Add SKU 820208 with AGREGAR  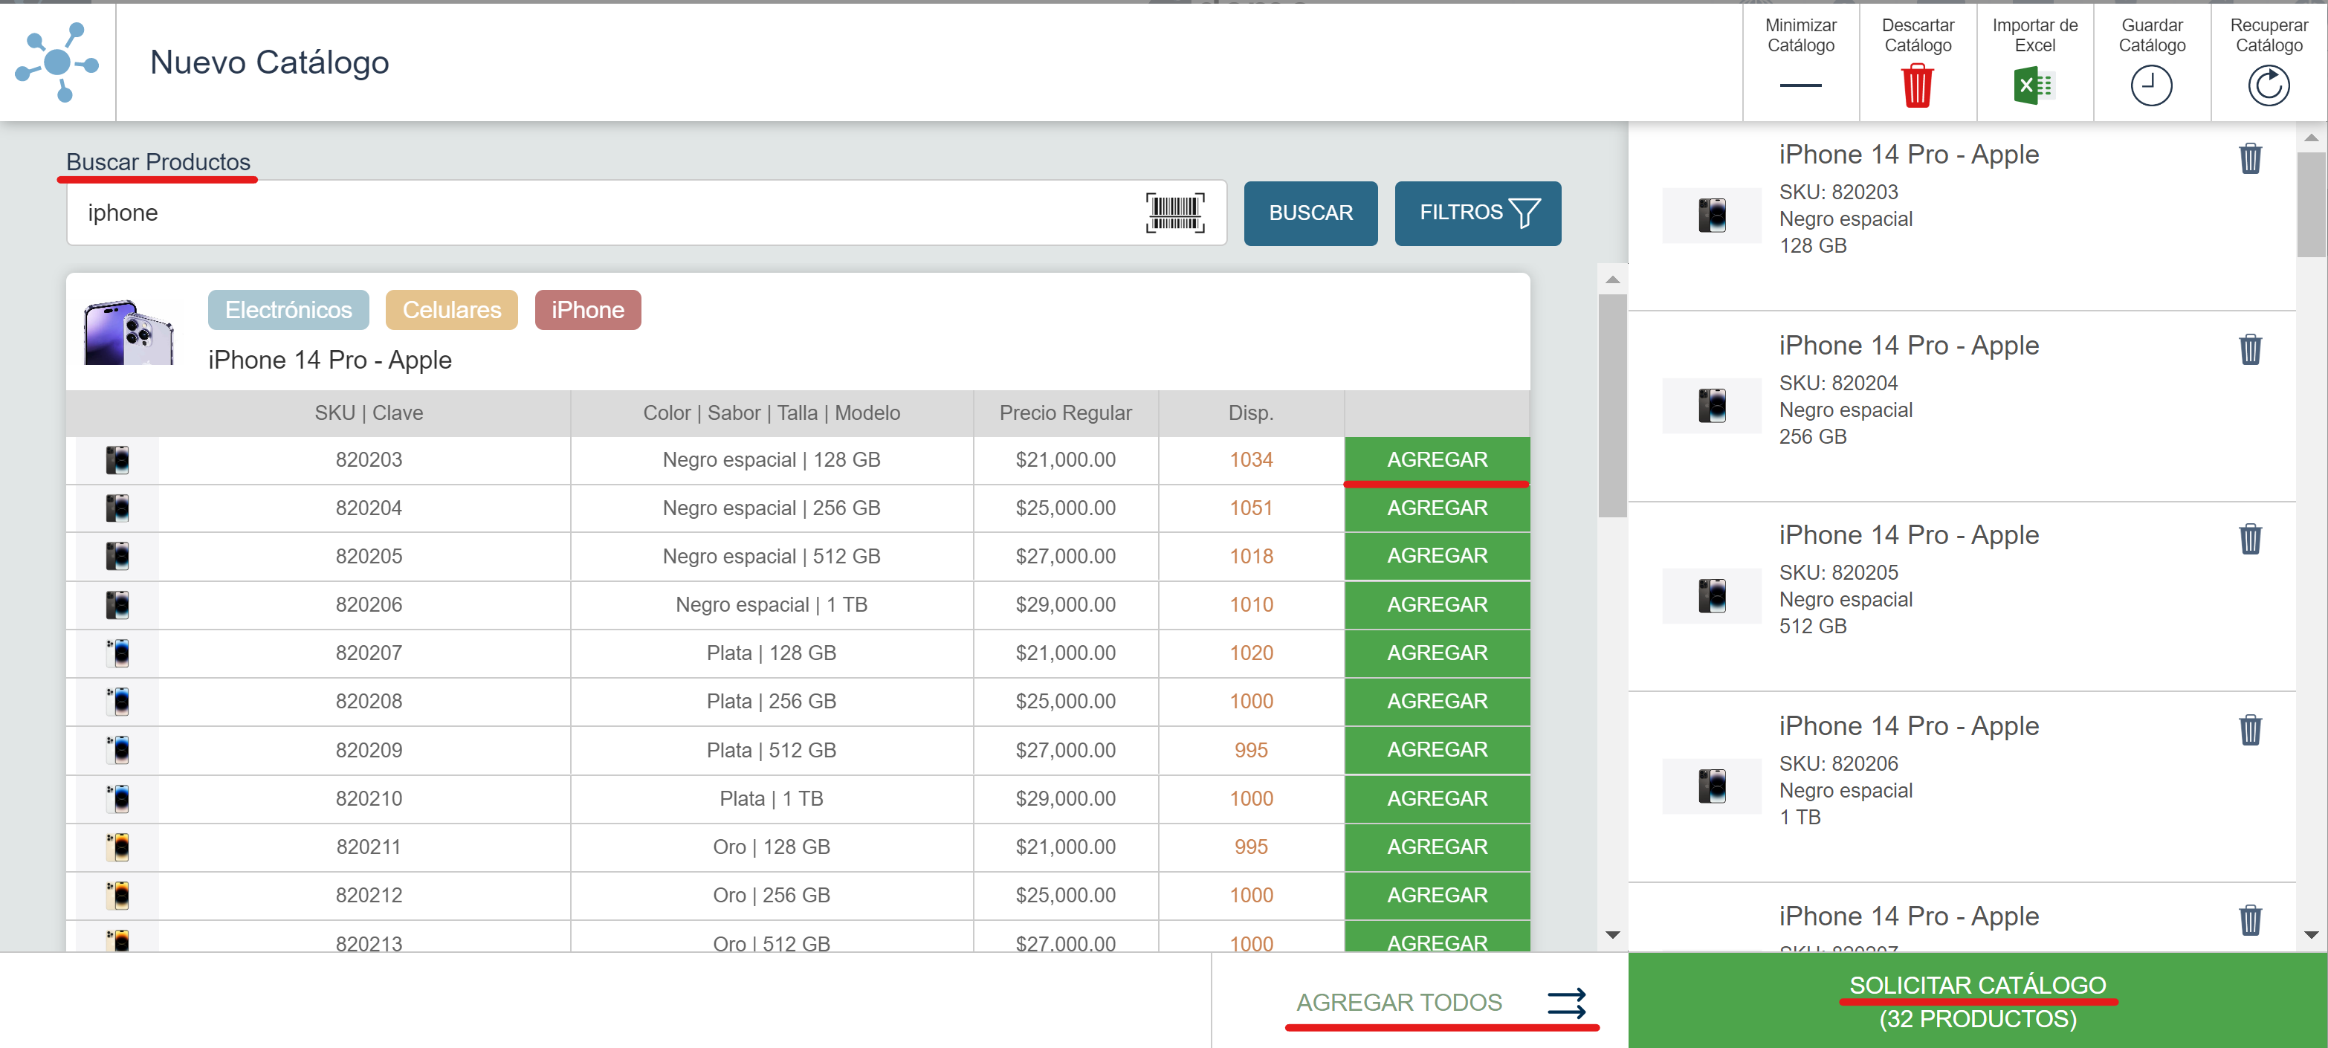click(1437, 701)
